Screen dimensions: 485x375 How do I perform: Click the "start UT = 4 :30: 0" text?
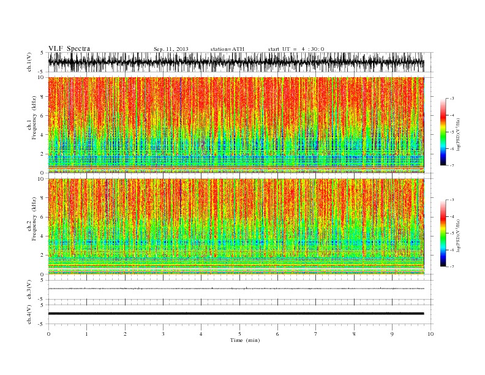pos(296,49)
